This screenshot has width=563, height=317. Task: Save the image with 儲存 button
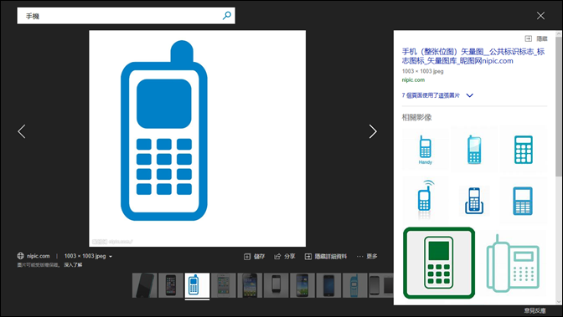(x=254, y=257)
